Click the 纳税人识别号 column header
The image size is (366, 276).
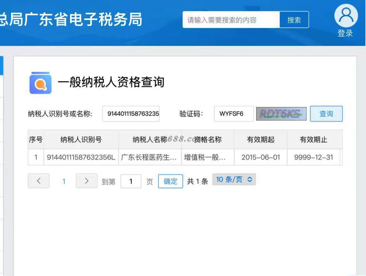pos(81,139)
